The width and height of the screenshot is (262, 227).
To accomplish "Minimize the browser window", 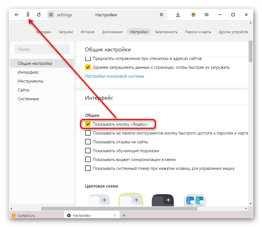I will click(x=220, y=15).
